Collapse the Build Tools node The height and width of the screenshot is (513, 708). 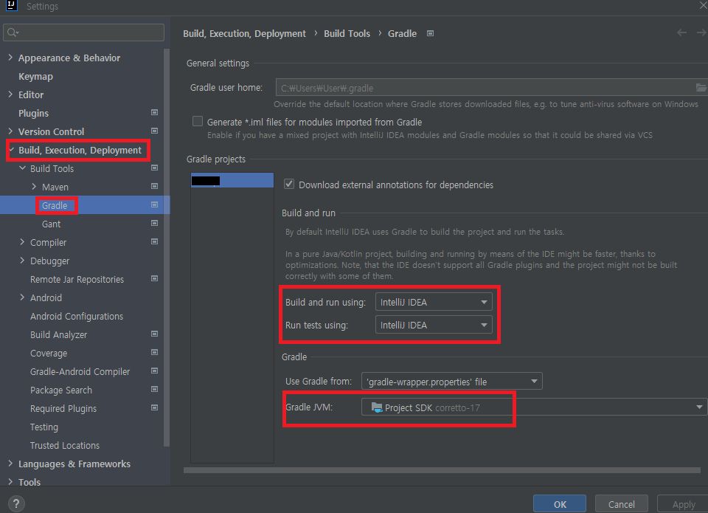[22, 168]
